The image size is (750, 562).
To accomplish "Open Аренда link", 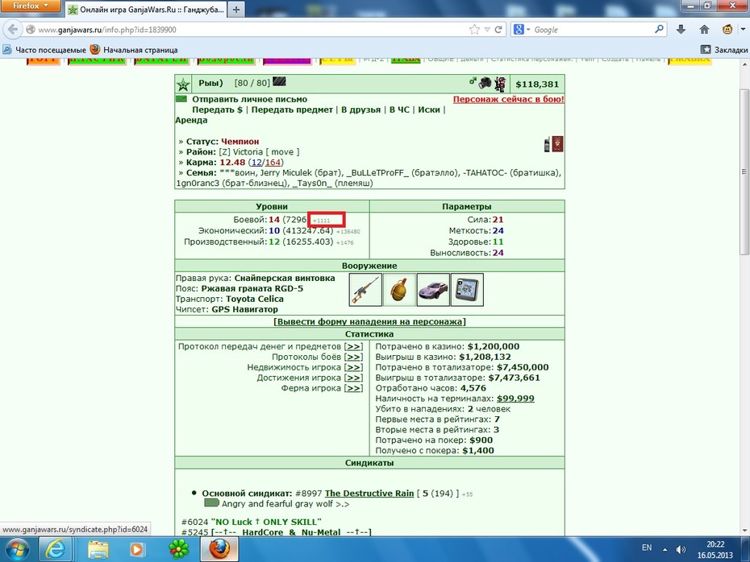I will point(191,120).
